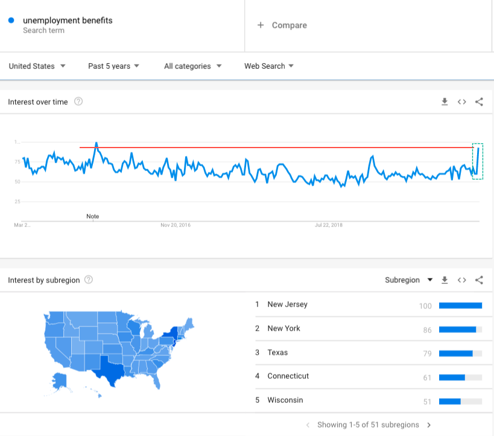Select Texas in the subregion list

(277, 352)
